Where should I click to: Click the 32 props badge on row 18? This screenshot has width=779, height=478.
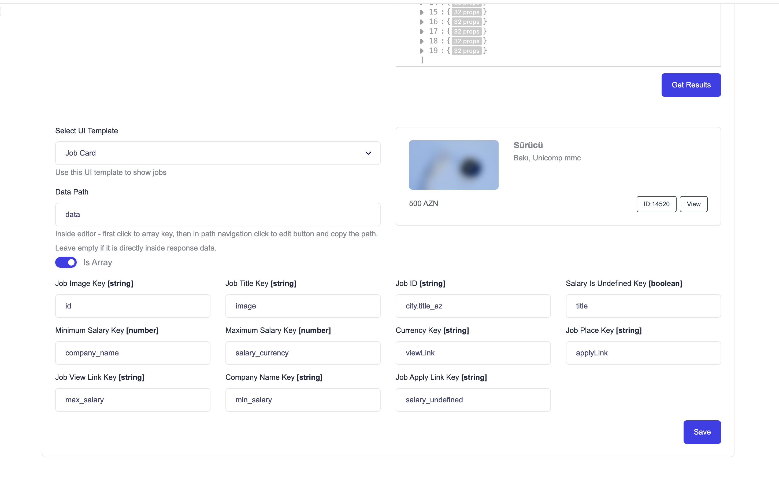466,41
